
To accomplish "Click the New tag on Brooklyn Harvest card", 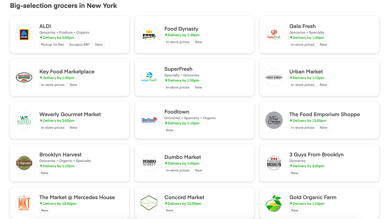I will [x=45, y=173].
